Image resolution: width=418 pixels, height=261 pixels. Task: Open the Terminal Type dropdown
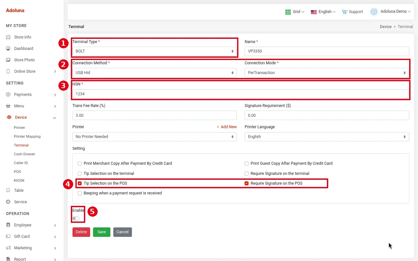tap(154, 51)
